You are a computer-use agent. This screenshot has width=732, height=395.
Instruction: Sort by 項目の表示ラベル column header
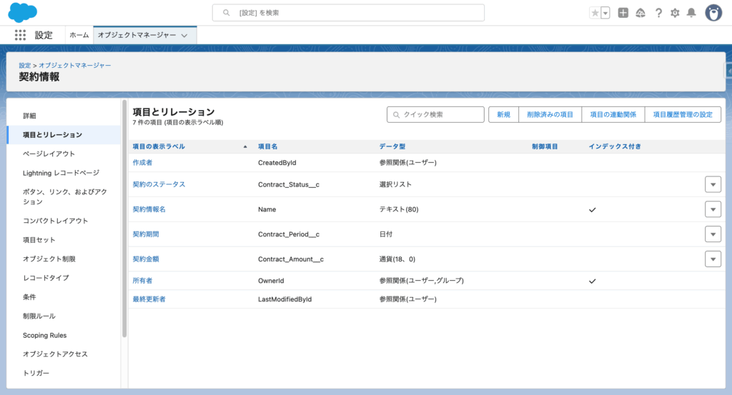point(159,146)
